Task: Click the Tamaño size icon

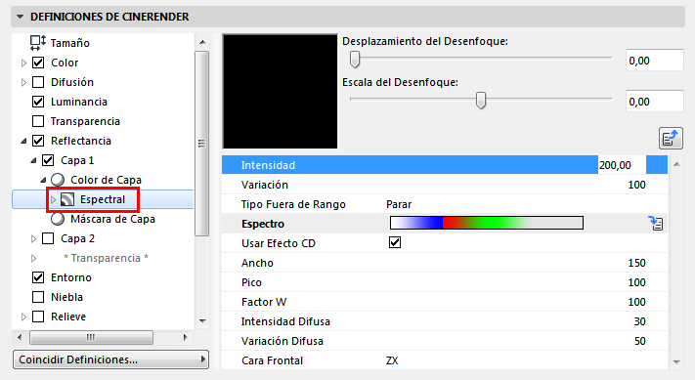Action: pyautogui.click(x=38, y=43)
